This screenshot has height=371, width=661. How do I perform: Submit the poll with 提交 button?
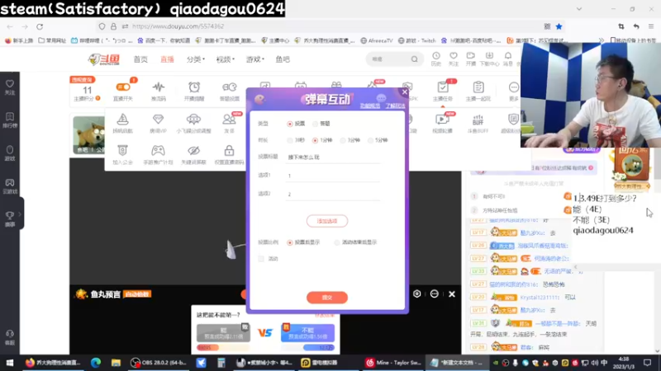coord(327,298)
